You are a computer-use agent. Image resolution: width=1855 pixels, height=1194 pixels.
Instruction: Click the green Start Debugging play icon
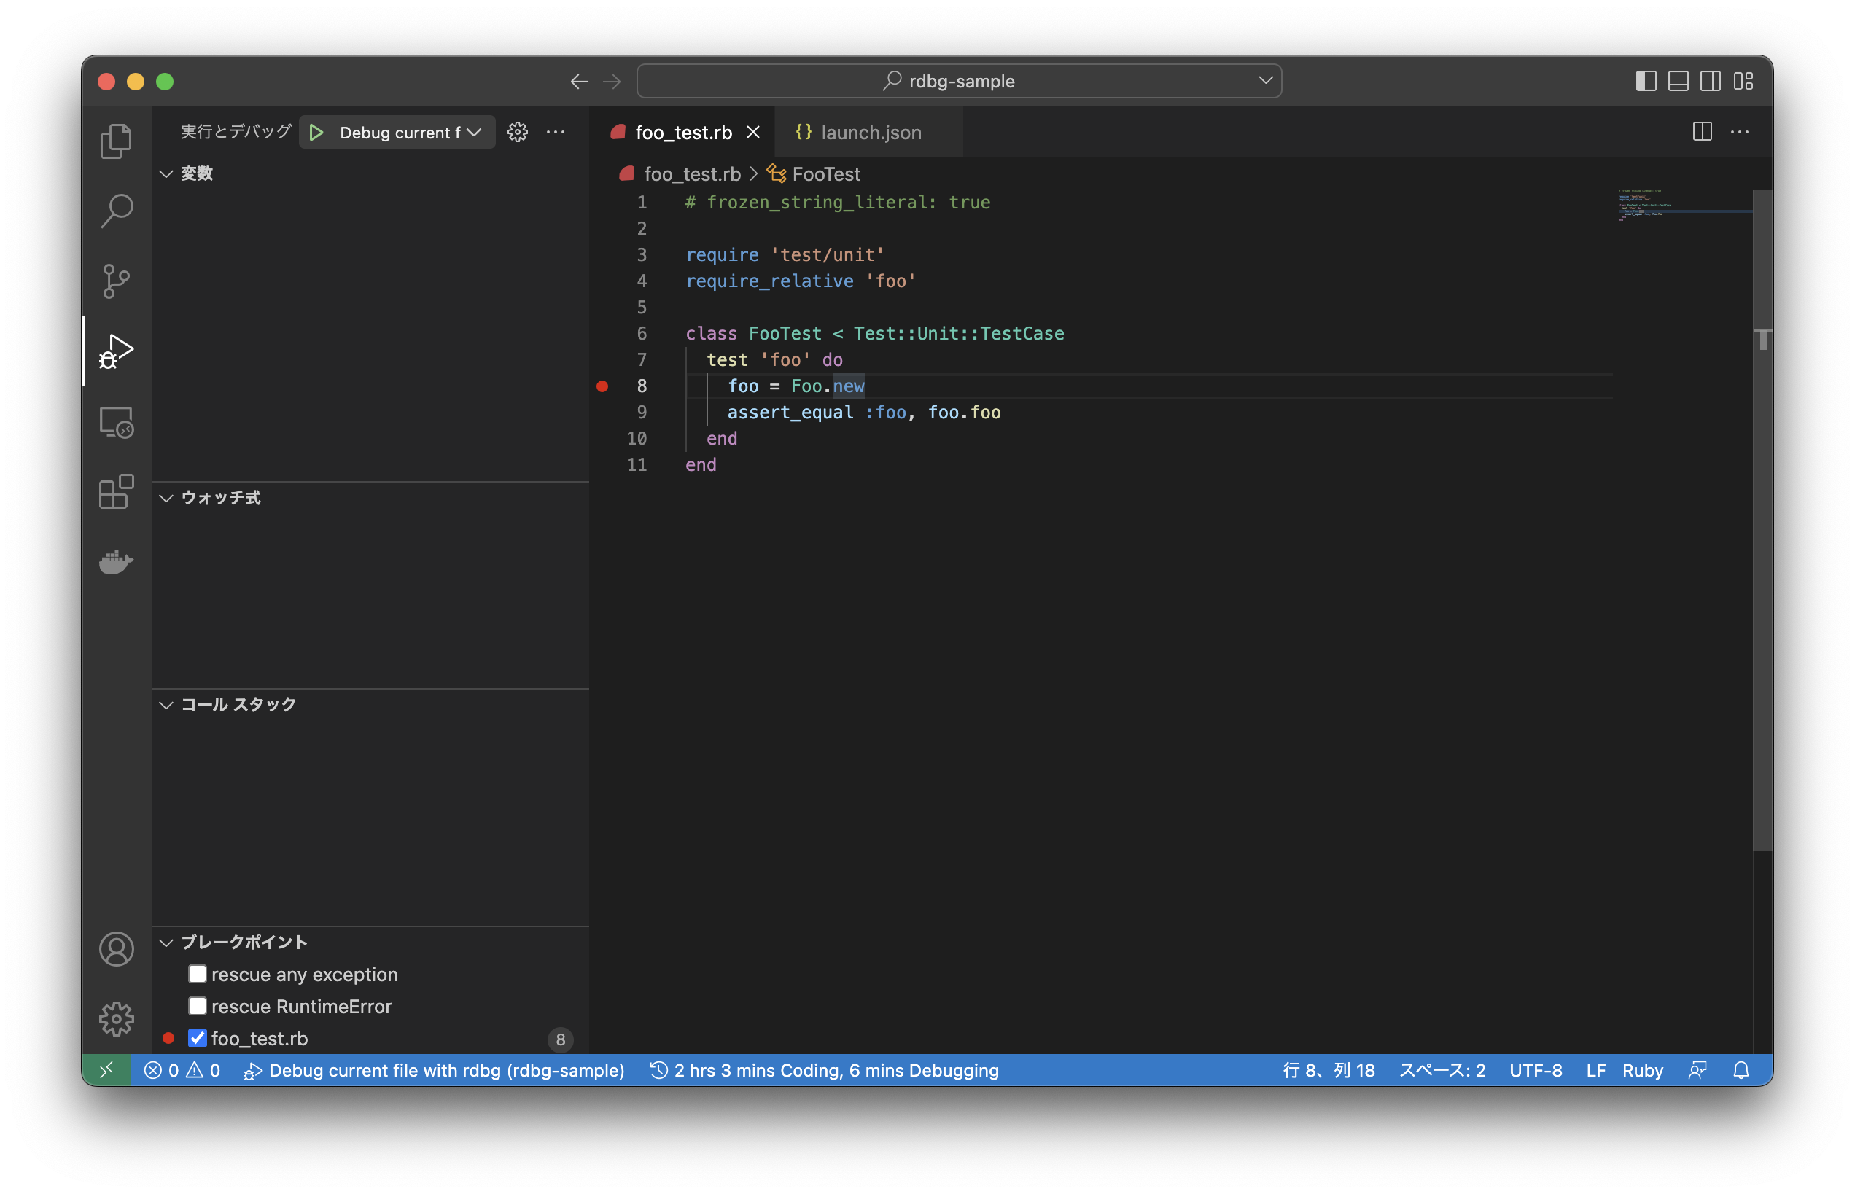click(316, 133)
